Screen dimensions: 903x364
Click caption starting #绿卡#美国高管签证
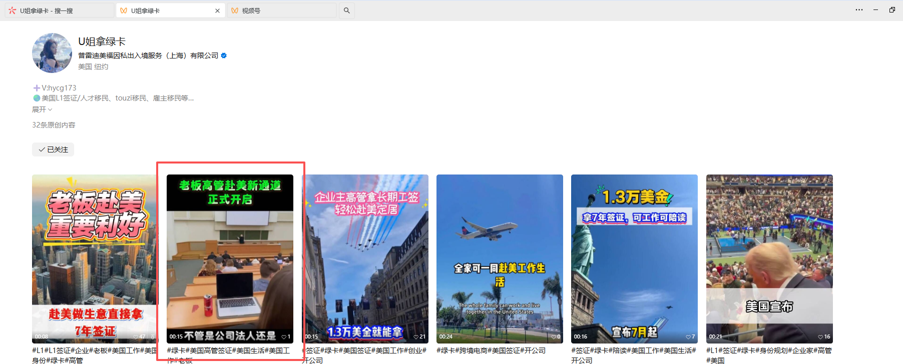(x=229, y=355)
